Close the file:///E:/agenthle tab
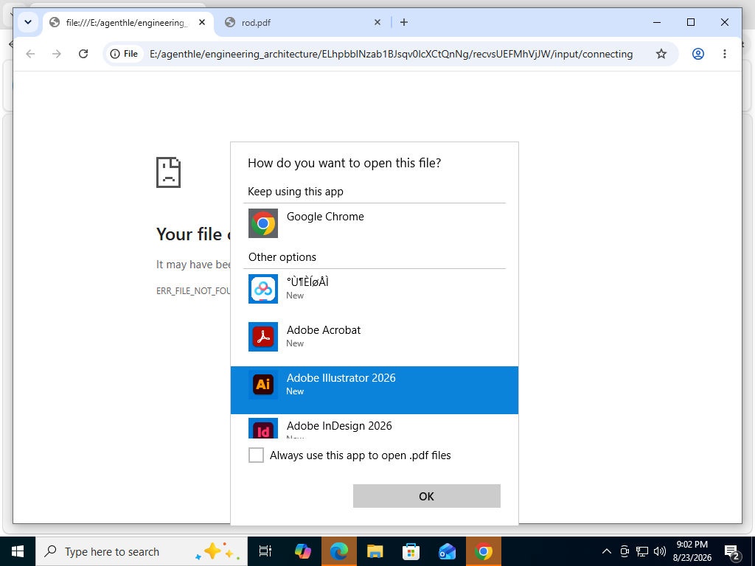 (x=202, y=22)
